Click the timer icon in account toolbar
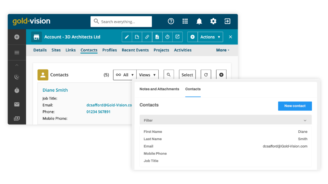328x184 pixels. (167, 37)
